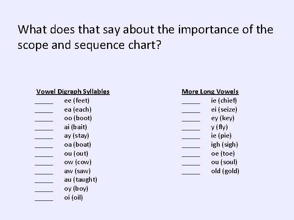
Task: Select the 'ay (stay)' entry
Action: click(76, 136)
